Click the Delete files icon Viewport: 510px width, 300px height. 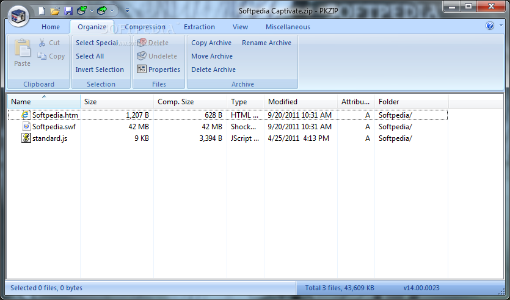point(142,43)
